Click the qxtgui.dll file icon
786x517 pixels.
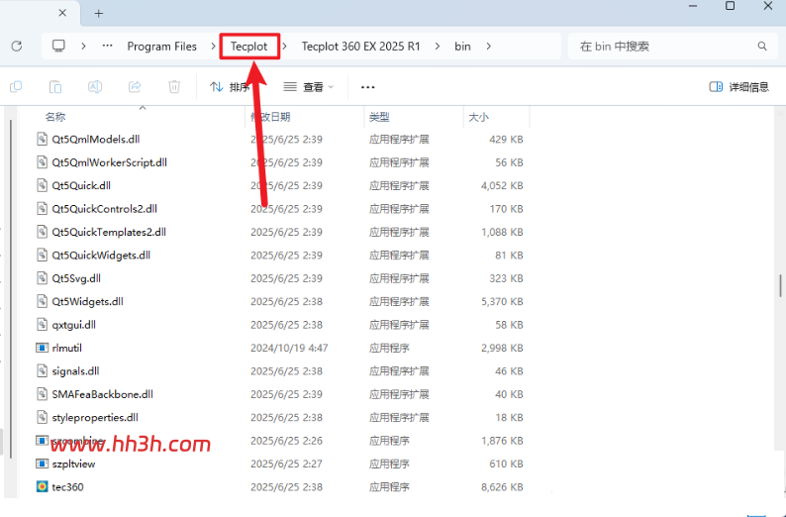(x=43, y=325)
